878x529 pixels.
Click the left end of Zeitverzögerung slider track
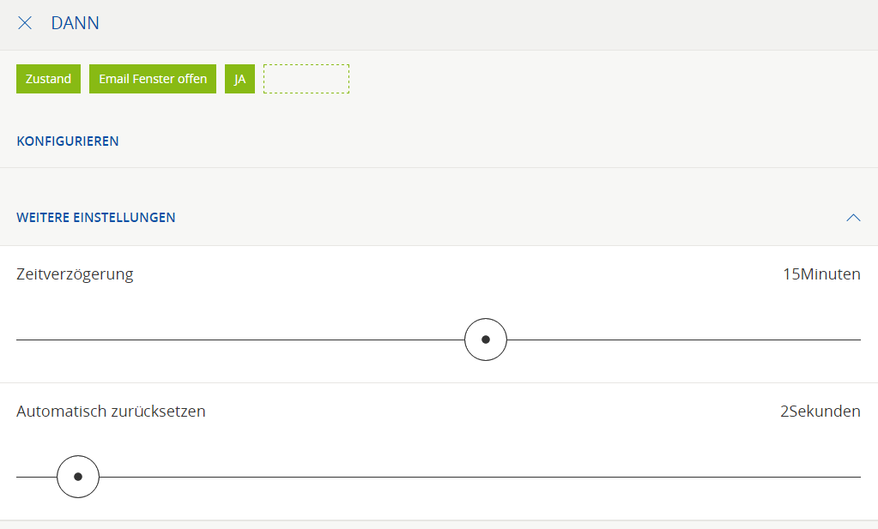point(21,340)
